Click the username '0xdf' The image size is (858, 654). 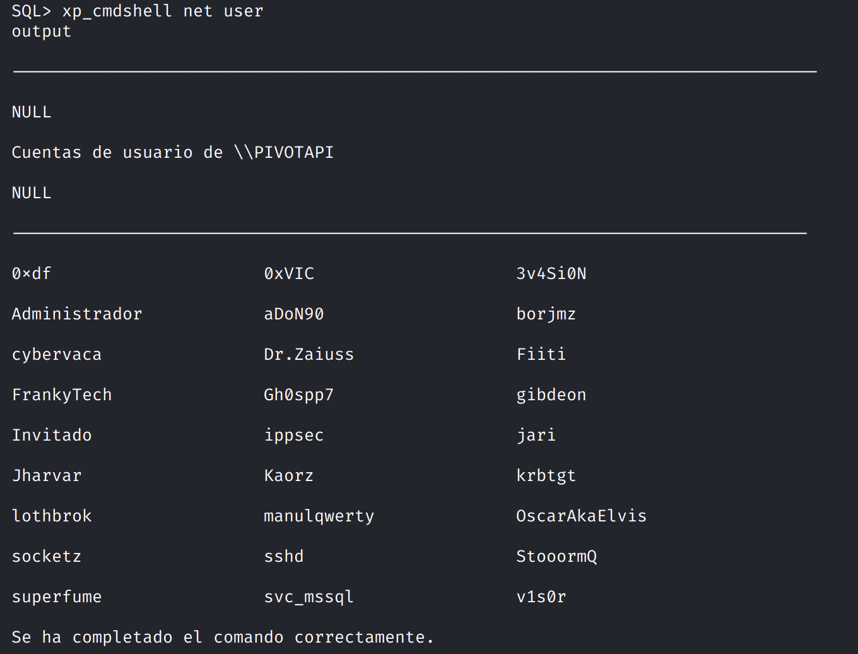point(31,274)
